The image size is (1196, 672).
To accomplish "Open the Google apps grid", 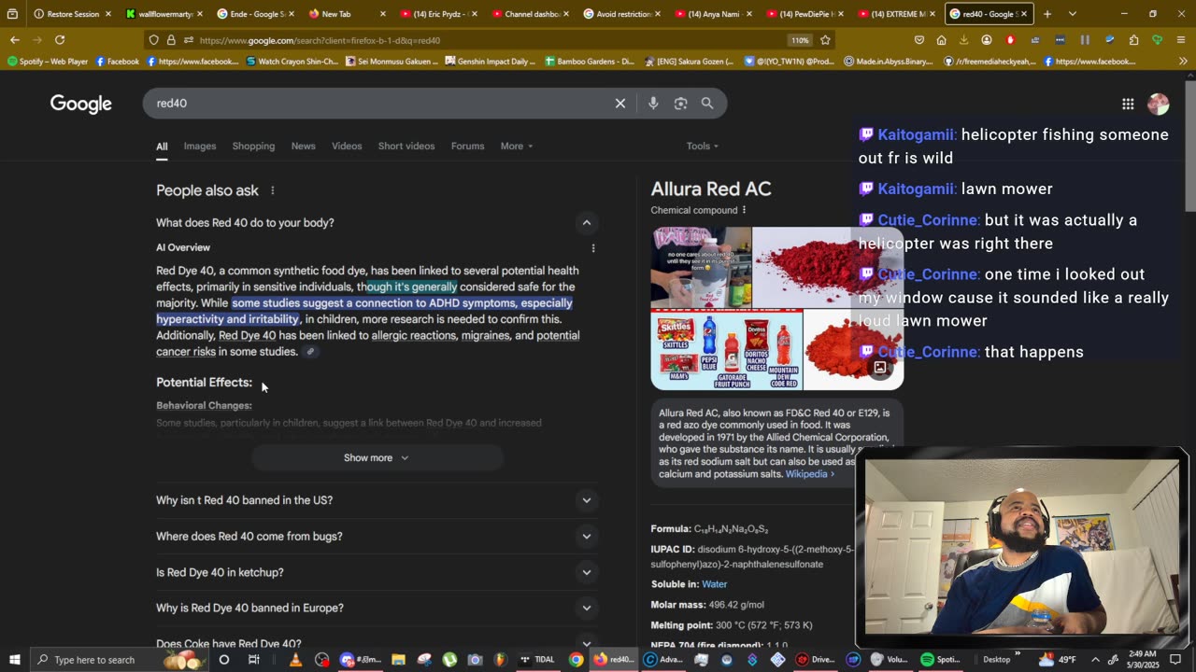I will coord(1128,105).
